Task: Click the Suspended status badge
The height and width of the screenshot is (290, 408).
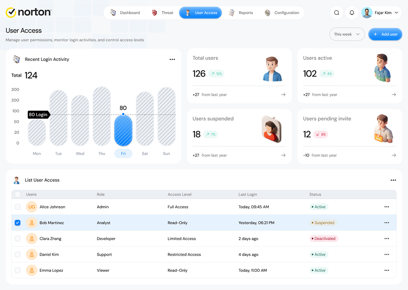Action: pyautogui.click(x=323, y=223)
